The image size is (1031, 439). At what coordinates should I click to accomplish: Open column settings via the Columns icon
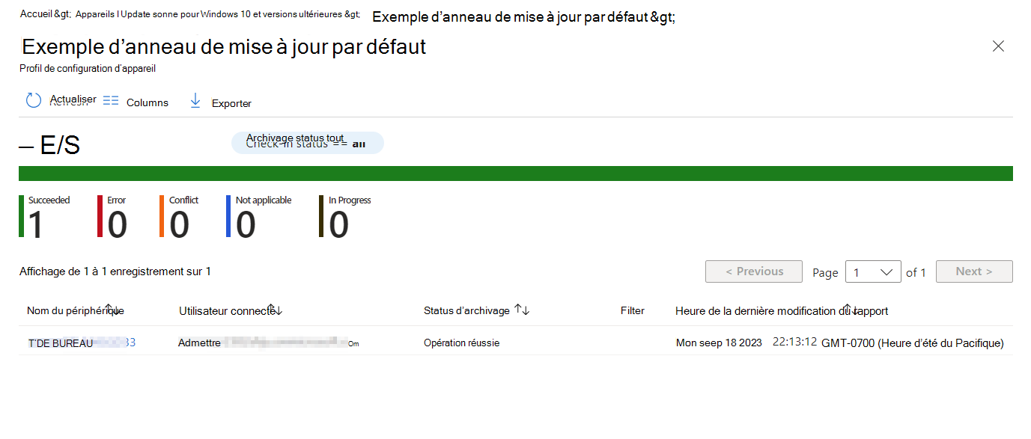point(111,99)
